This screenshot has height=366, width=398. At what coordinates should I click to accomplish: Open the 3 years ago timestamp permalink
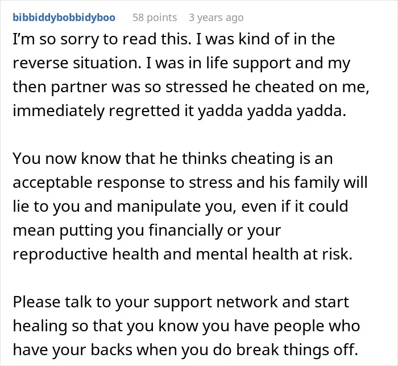216,18
